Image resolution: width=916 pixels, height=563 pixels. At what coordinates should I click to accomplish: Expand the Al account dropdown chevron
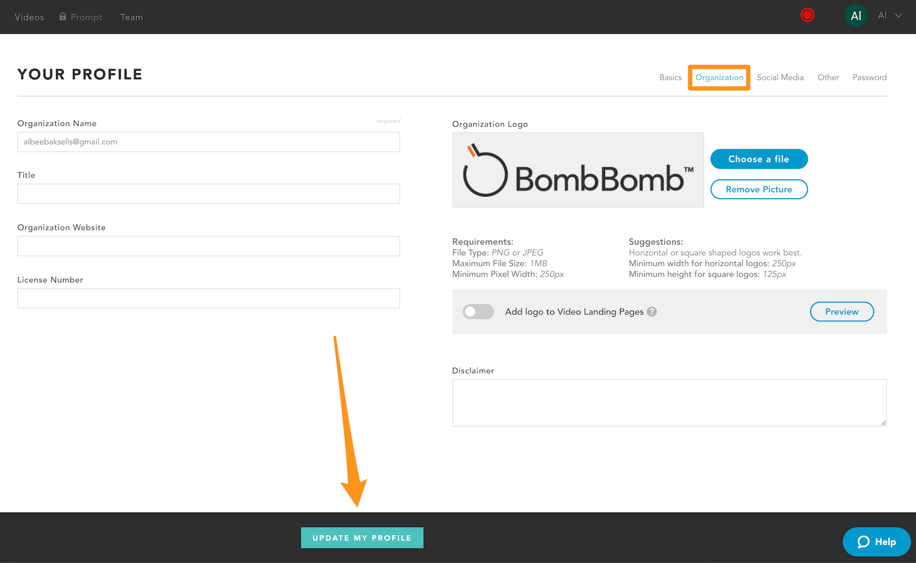(x=898, y=16)
